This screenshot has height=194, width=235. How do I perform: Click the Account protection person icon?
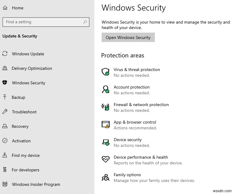(x=105, y=89)
